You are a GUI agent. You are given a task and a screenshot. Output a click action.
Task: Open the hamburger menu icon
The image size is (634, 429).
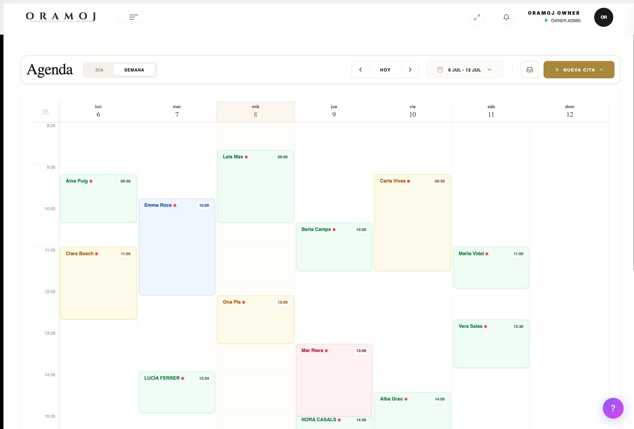coord(134,17)
